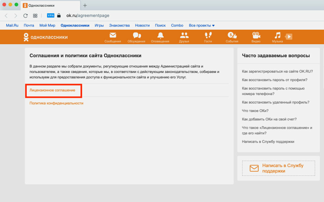This screenshot has height=202, width=324.
Task: Click FAQ link Написать в Службу поддержки
Action: coord(268,142)
